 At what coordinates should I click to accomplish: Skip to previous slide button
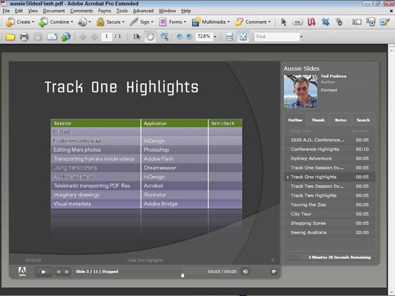tap(58, 272)
